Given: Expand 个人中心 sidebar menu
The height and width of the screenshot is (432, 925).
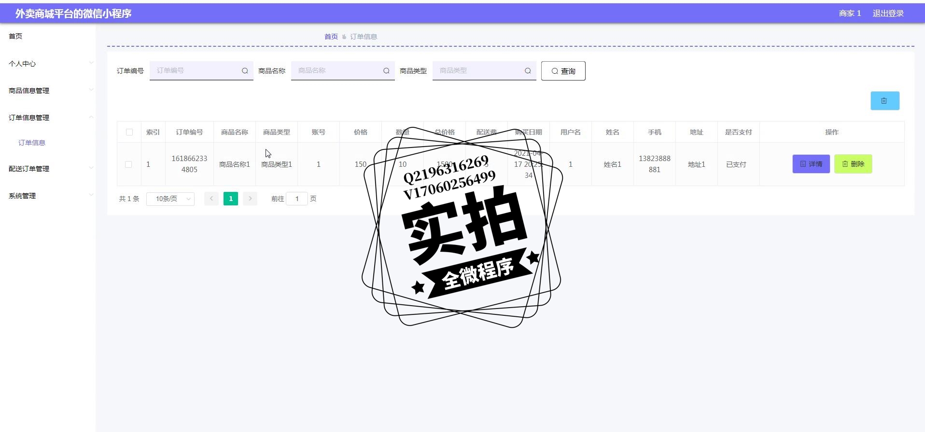Looking at the screenshot, I should point(48,64).
